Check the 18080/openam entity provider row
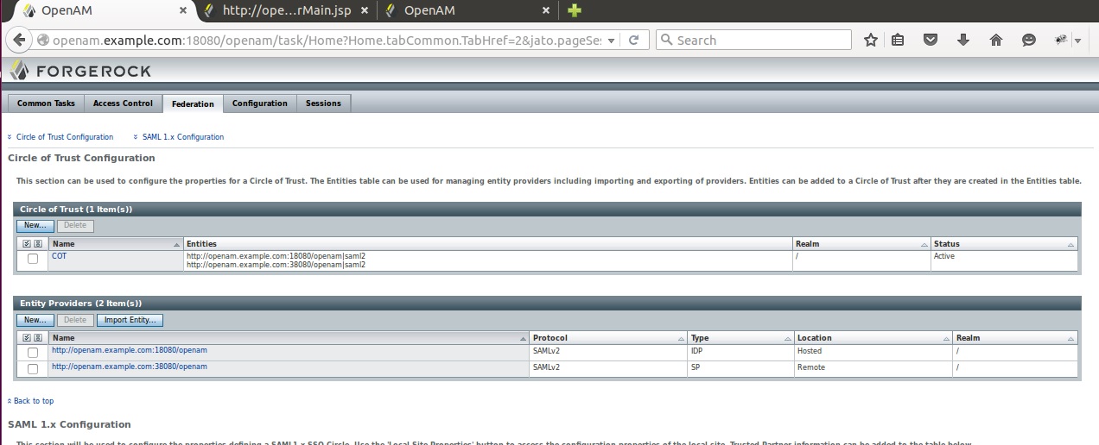Screen dimensions: 1099x445 click(33, 353)
